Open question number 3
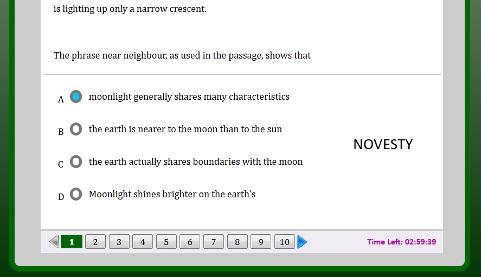 [119, 242]
